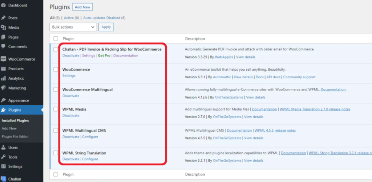Click the Products box icon
372x182 pixels.
[x=3, y=69]
